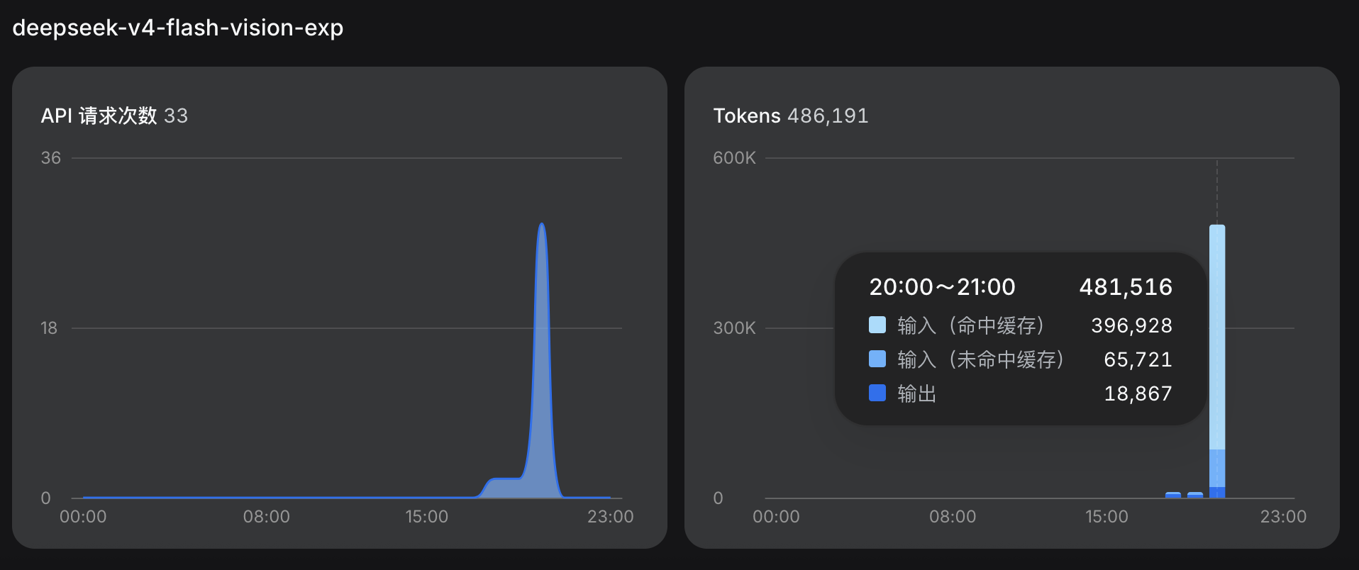Select the 输入（未命中缓存）tooltip row
This screenshot has height=570, width=1359.
(1021, 359)
